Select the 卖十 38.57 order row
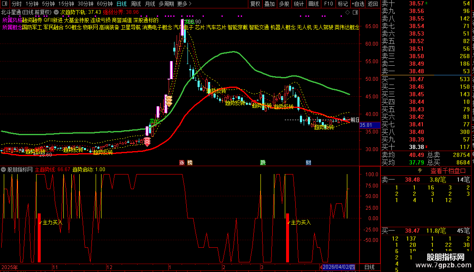 [426, 4]
